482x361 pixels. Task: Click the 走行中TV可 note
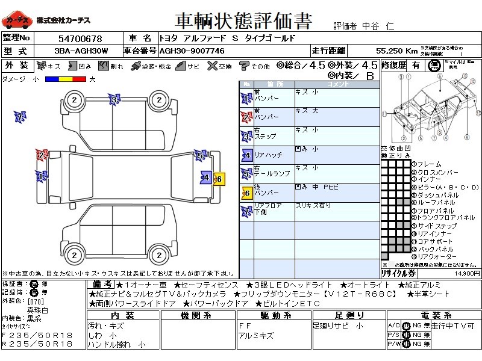tap(453, 326)
